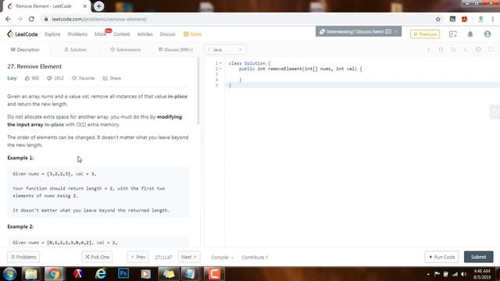
Task: Click the Run Code button
Action: (x=441, y=257)
